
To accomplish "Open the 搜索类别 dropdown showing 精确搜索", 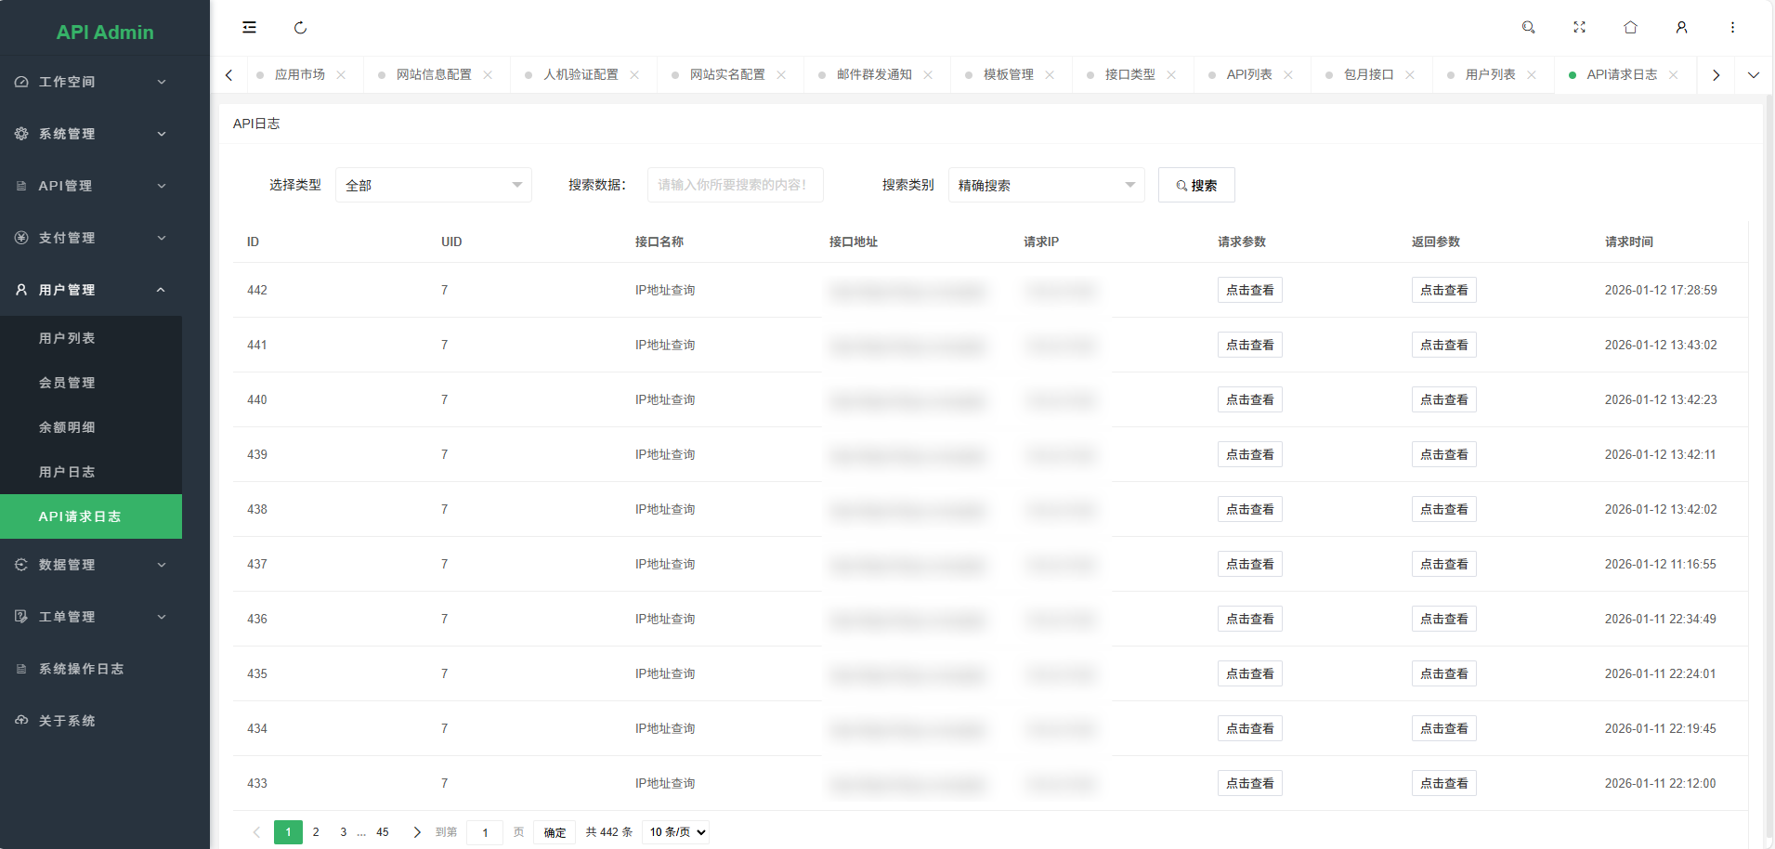I will tap(1045, 185).
